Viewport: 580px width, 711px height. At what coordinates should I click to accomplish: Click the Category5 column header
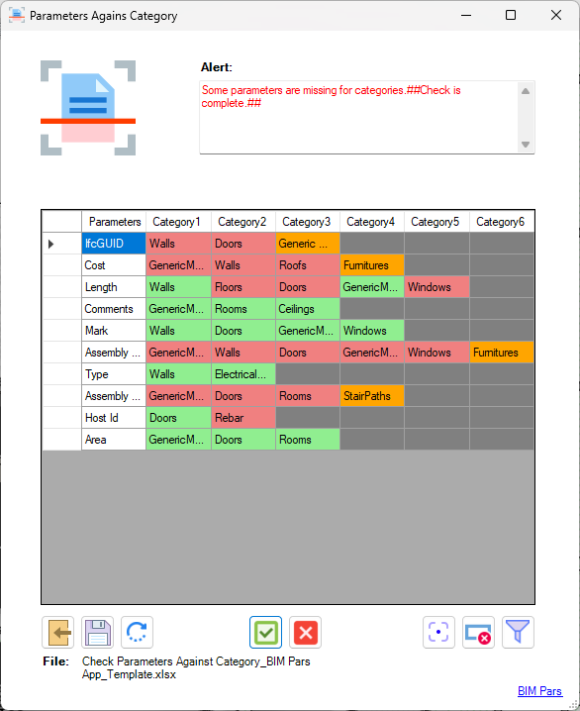tap(436, 222)
